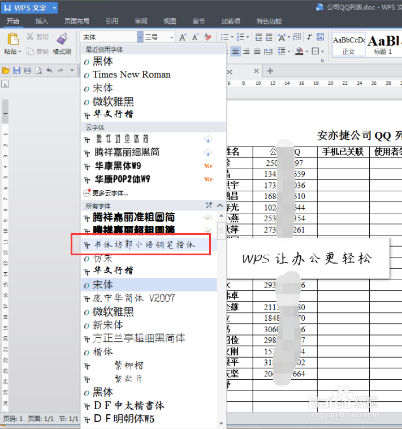Click the Cut scissors icon
The width and height of the screenshot is (402, 429).
[30, 37]
